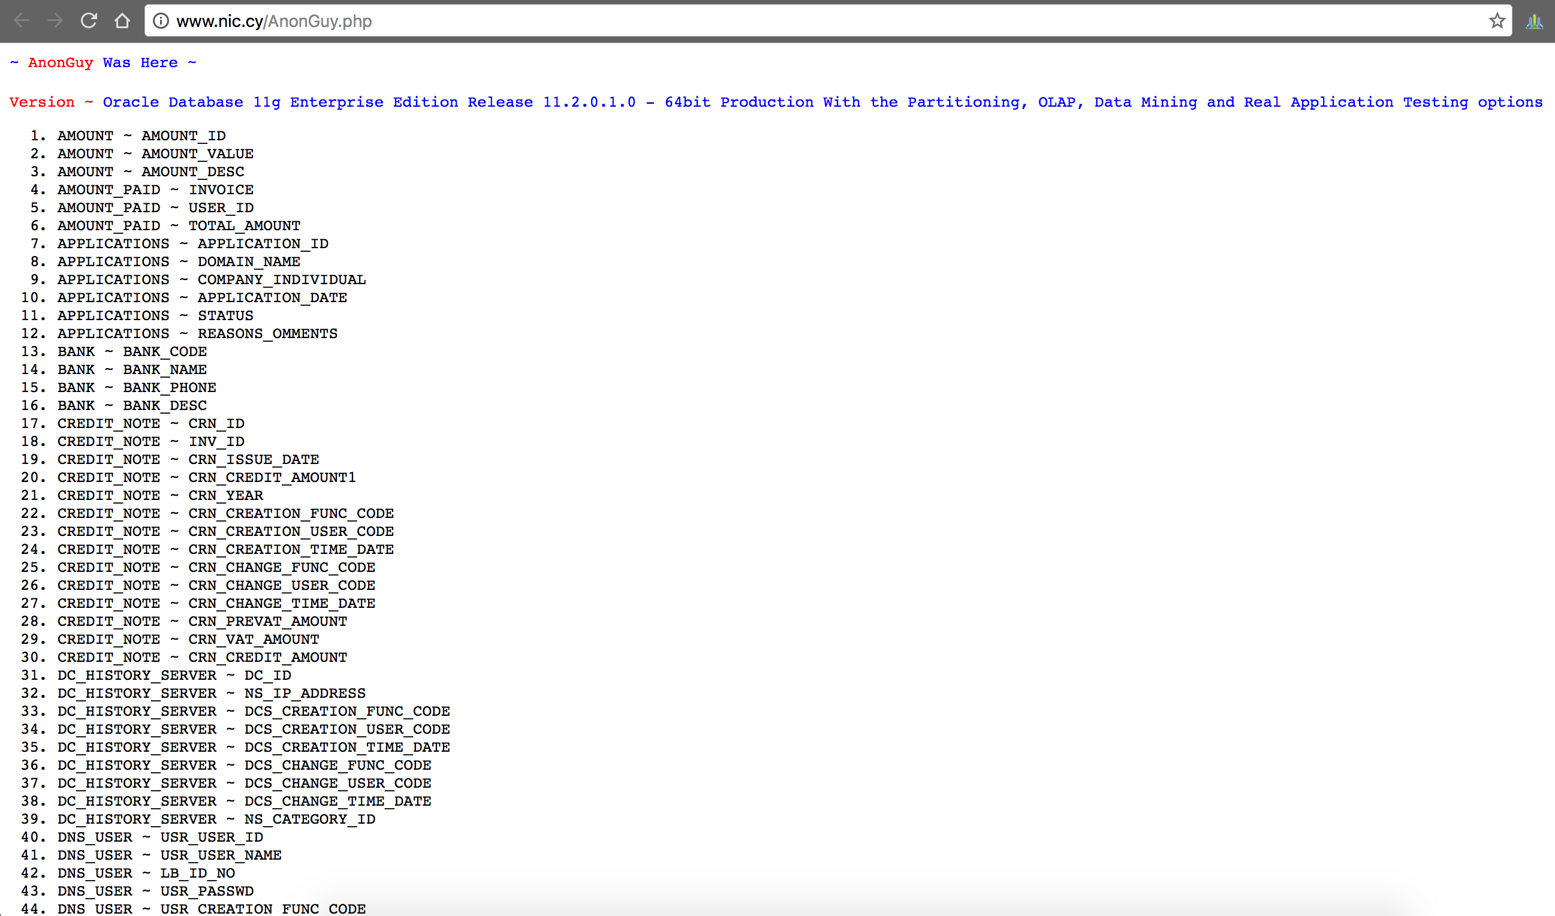Click the 'CRN_CHANGE_TIME_DATE' row
This screenshot has height=916, width=1555.
(x=216, y=604)
